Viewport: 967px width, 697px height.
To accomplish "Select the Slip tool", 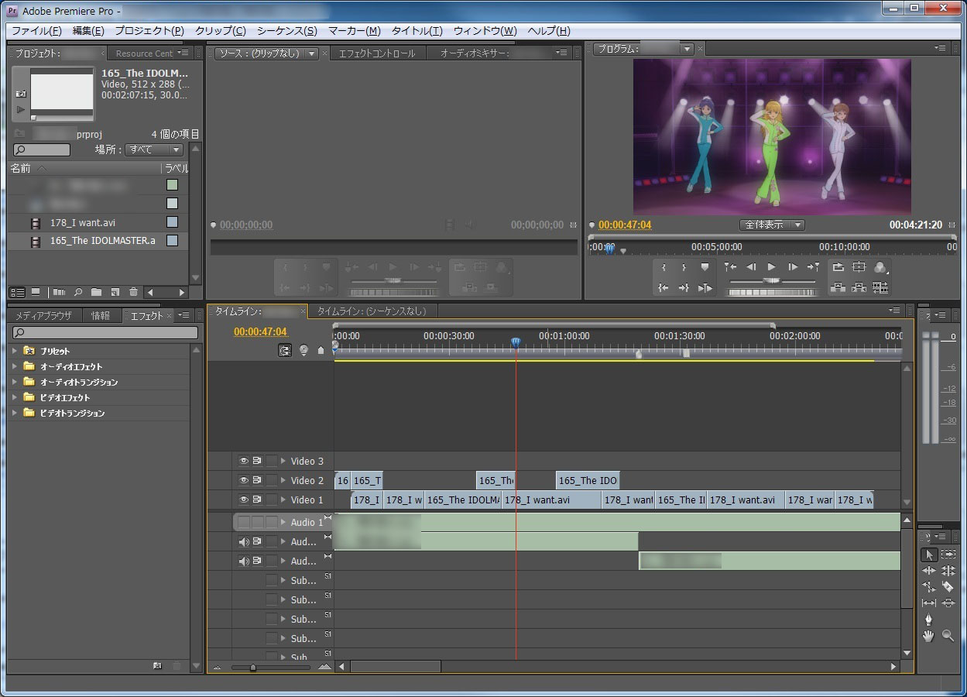I will [929, 603].
